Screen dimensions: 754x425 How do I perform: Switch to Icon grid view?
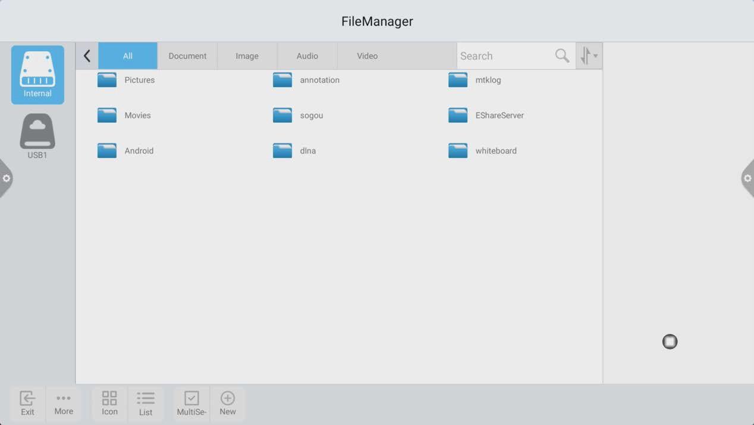tap(109, 403)
